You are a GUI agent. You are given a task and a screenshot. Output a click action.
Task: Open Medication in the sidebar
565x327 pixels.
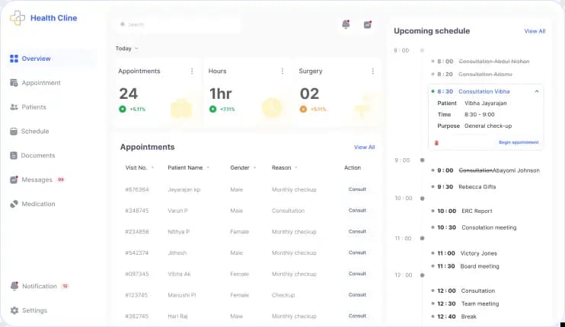tap(38, 204)
